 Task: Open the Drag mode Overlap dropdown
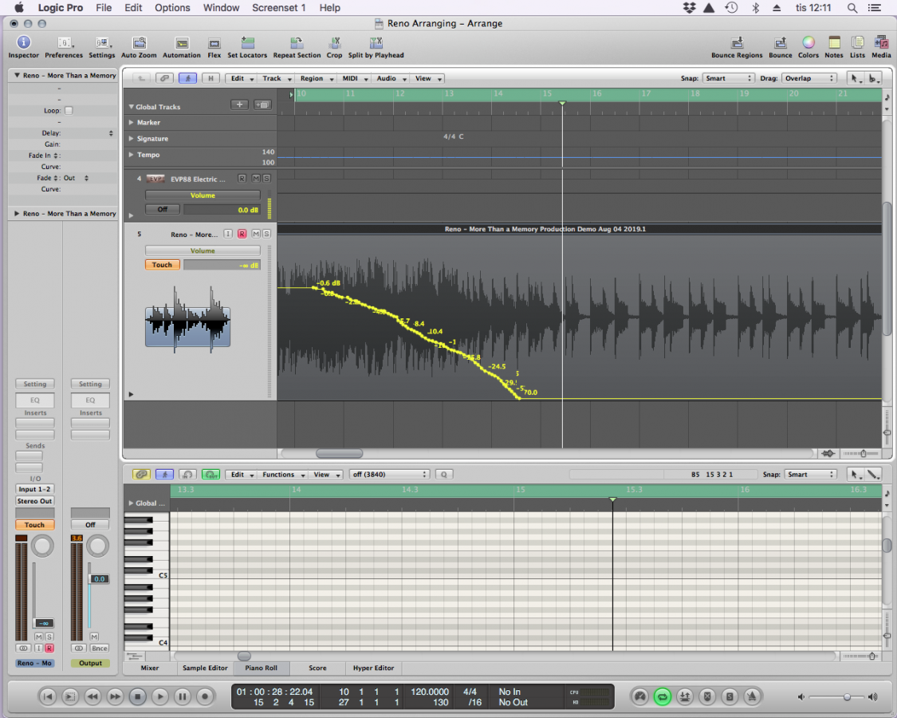809,78
